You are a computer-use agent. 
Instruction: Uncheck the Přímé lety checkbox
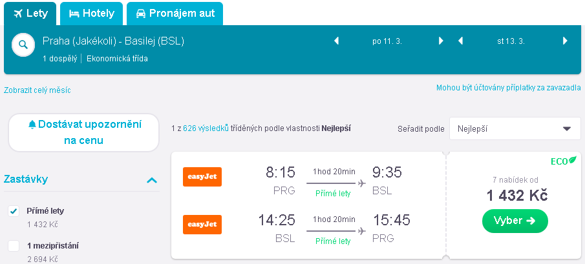(14, 211)
